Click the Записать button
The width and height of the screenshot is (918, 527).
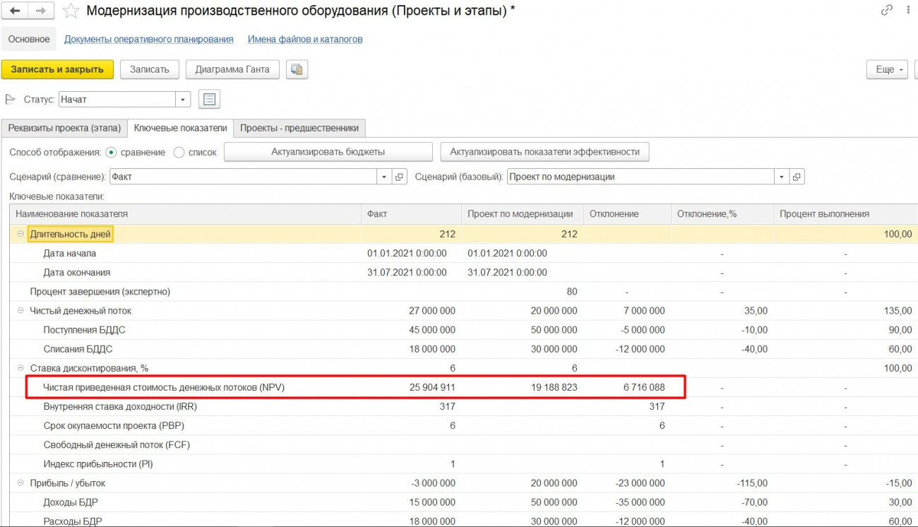click(150, 69)
